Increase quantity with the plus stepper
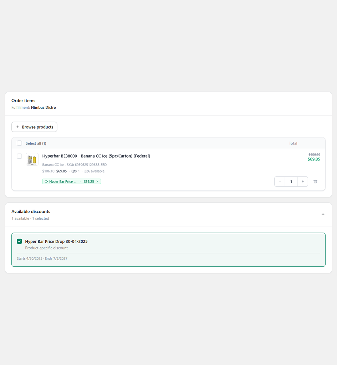Image resolution: width=337 pixels, height=365 pixels. click(x=302, y=181)
